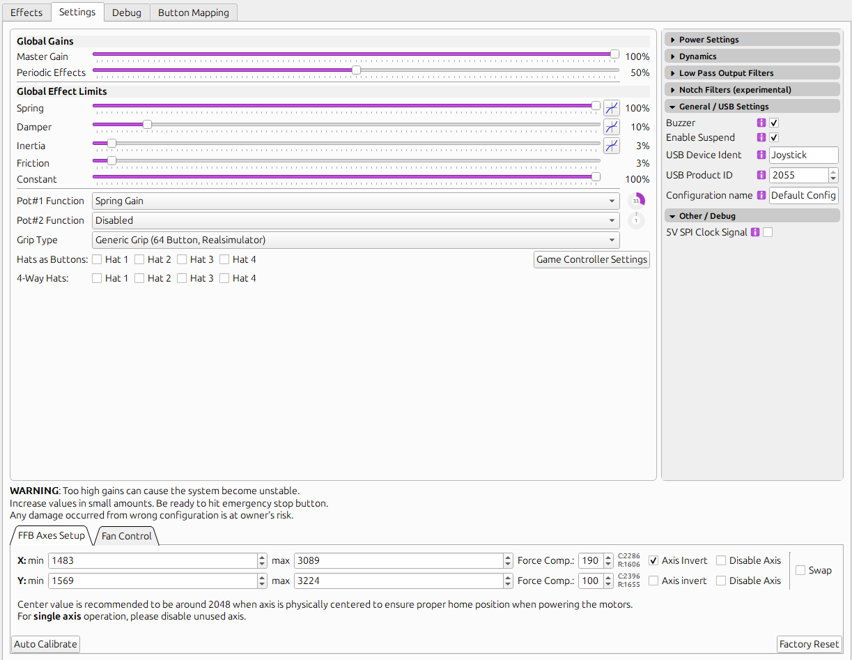Click the Constant slider handle
This screenshot has width=852, height=660.
pos(596,176)
